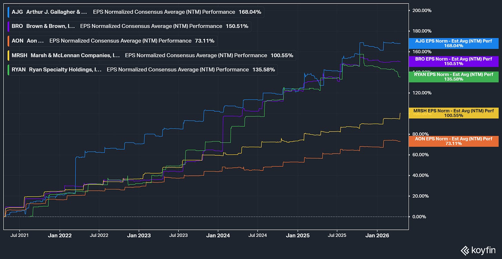502x259 pixels.
Task: Click the AON ticker symbol in legend
Action: click(18, 41)
